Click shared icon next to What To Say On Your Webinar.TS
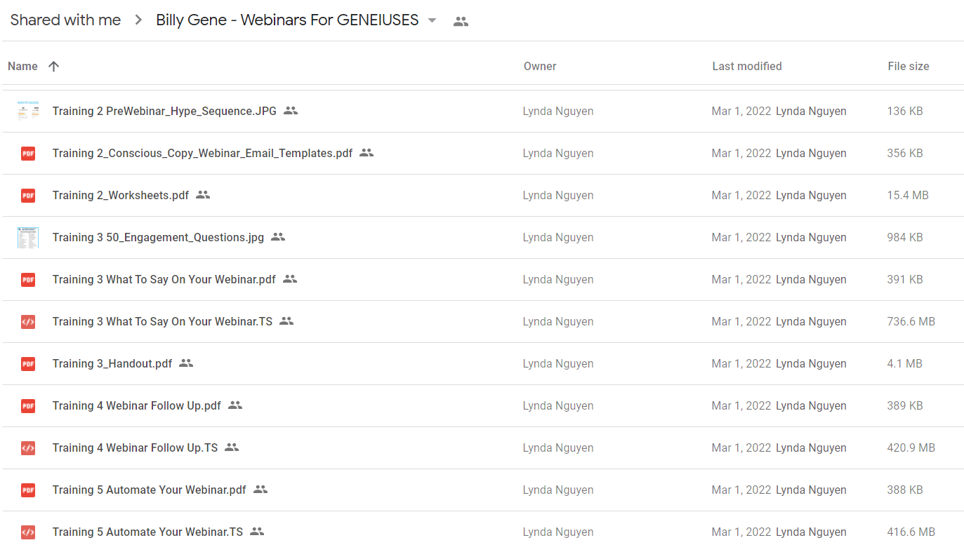The height and width of the screenshot is (552, 964). point(286,321)
